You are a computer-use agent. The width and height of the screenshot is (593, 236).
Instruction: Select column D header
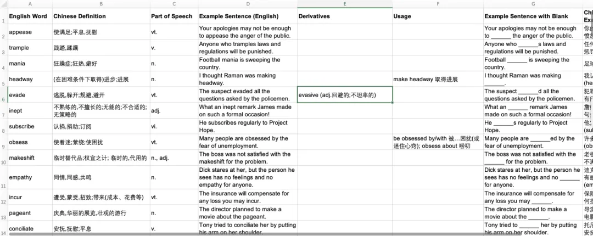248,3
